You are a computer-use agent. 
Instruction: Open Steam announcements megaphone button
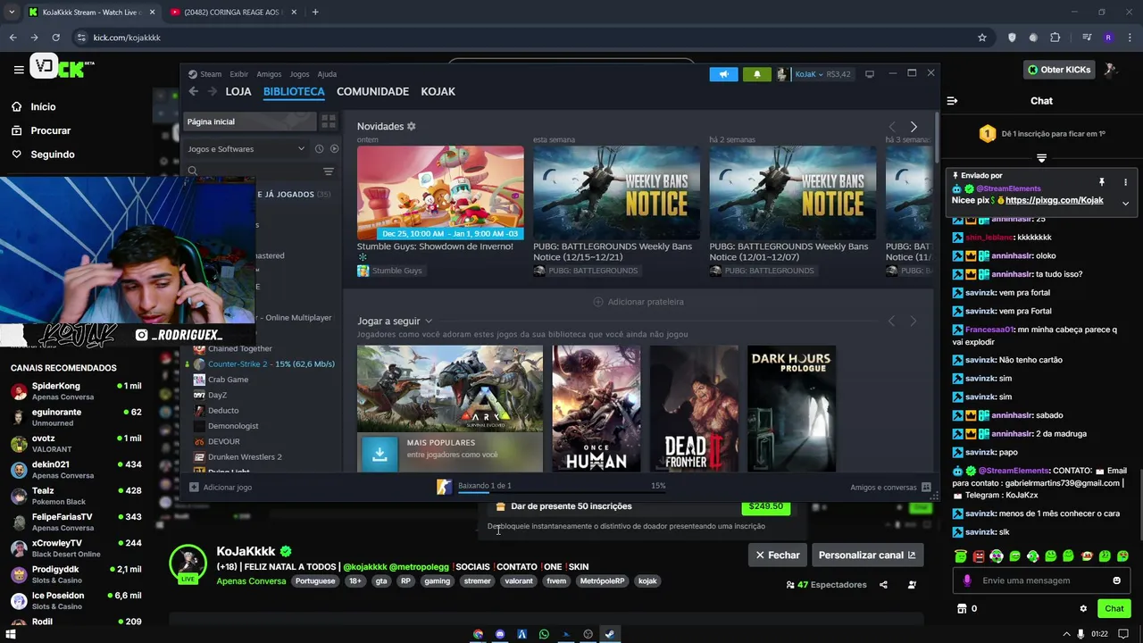[724, 74]
